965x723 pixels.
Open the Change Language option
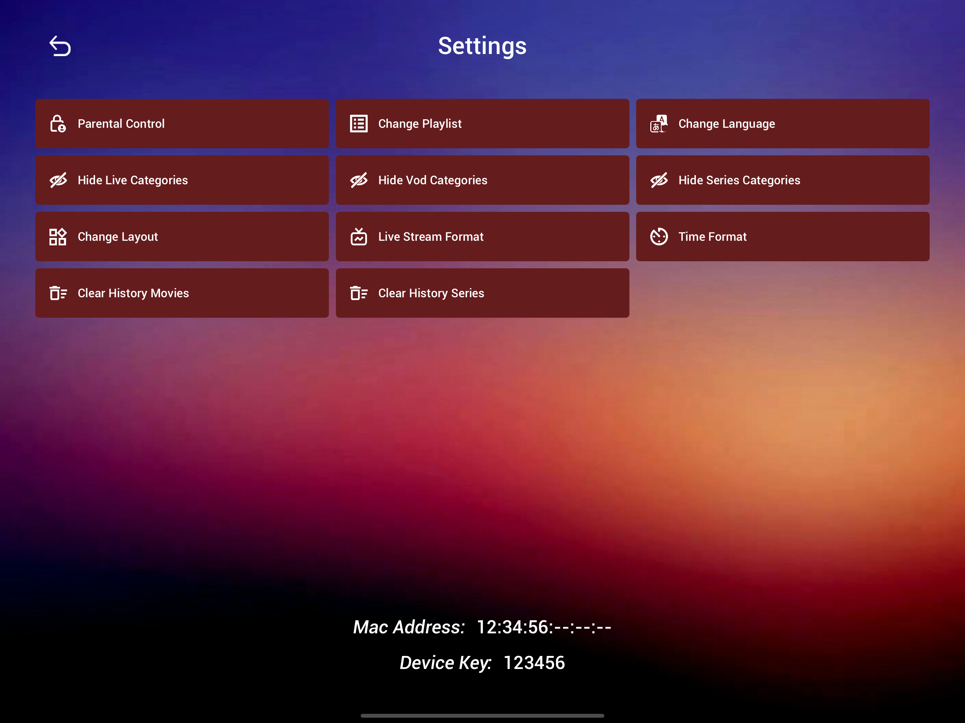click(783, 124)
